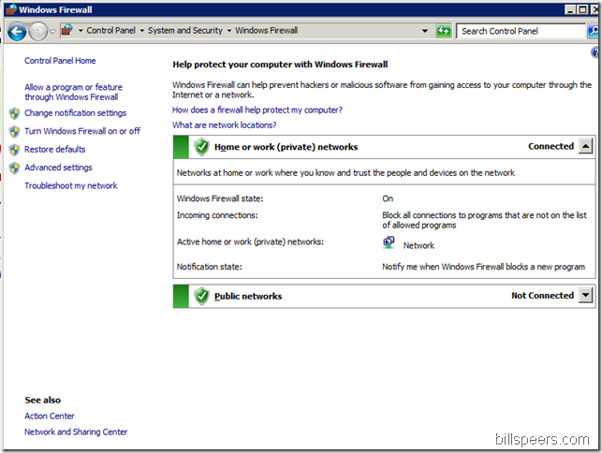This screenshot has height=453, width=602.
Task: Click the Connected status label
Action: 551,146
